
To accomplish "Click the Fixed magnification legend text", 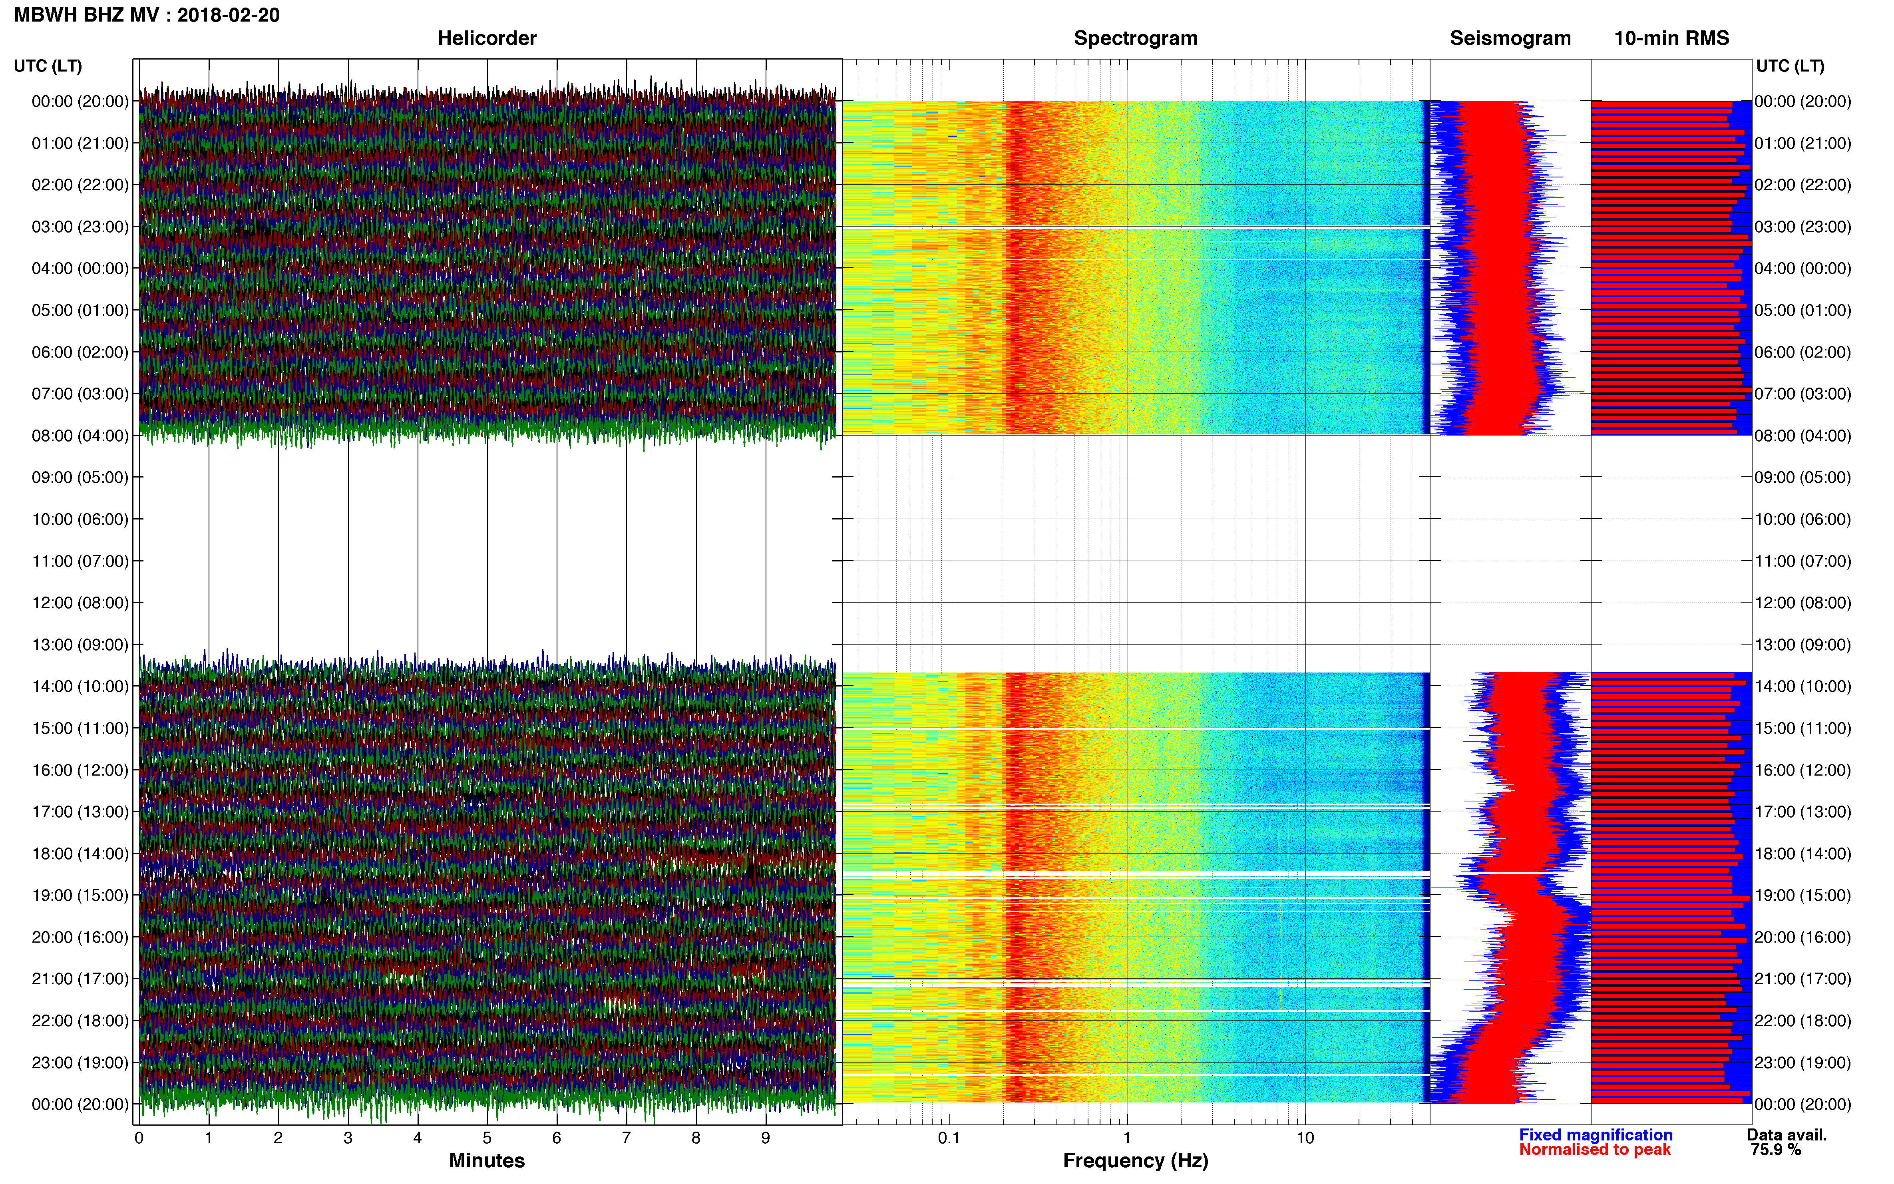I will (1596, 1135).
